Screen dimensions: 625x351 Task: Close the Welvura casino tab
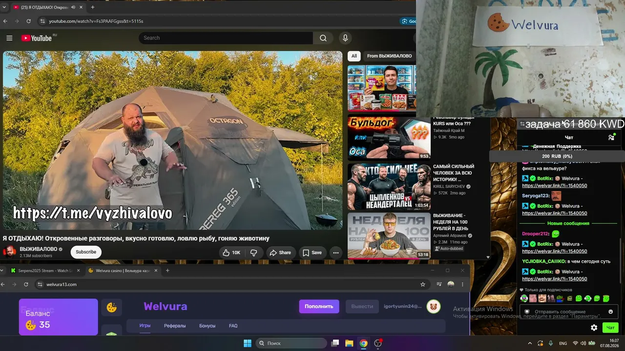[156, 271]
